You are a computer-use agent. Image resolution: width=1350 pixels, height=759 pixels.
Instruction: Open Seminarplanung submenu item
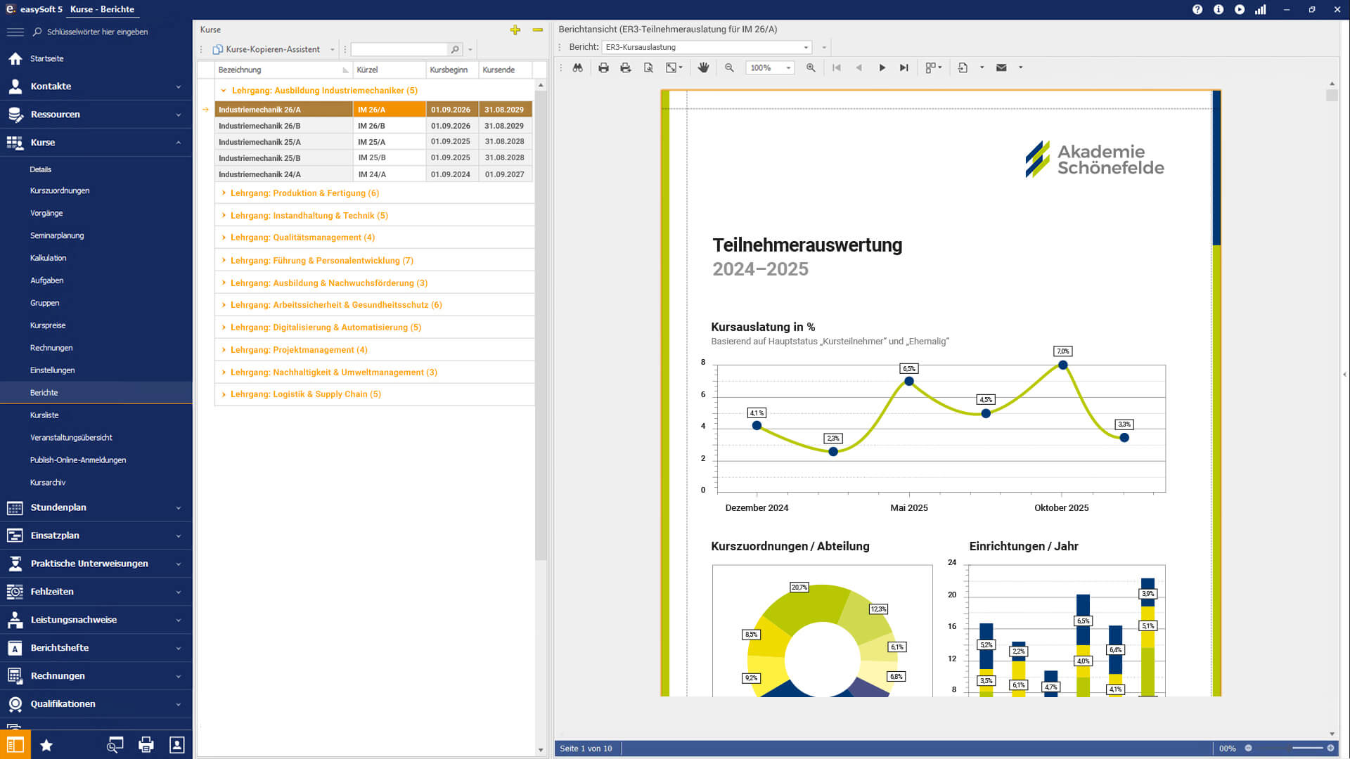(57, 235)
